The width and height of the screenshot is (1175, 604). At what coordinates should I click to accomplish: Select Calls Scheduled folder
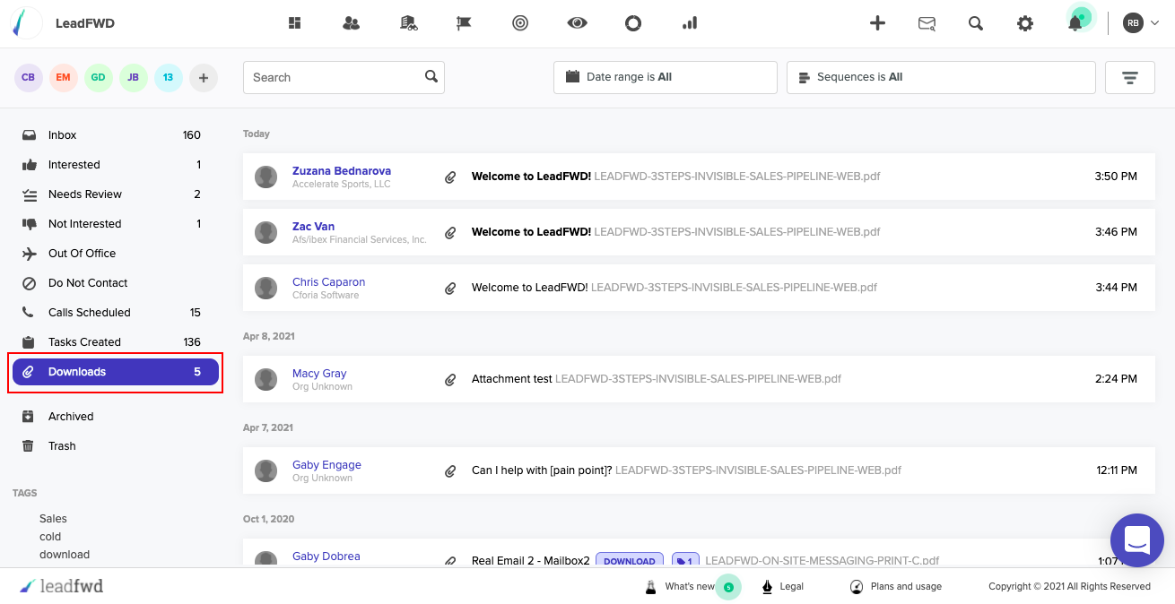89,313
